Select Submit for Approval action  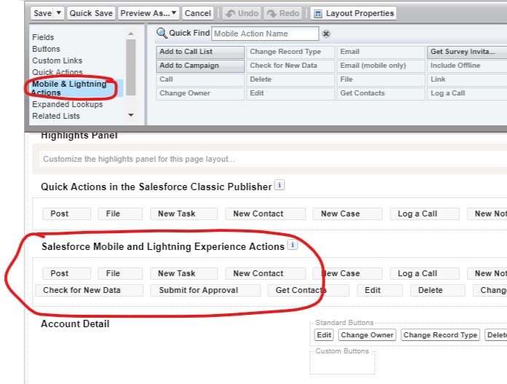tap(205, 291)
